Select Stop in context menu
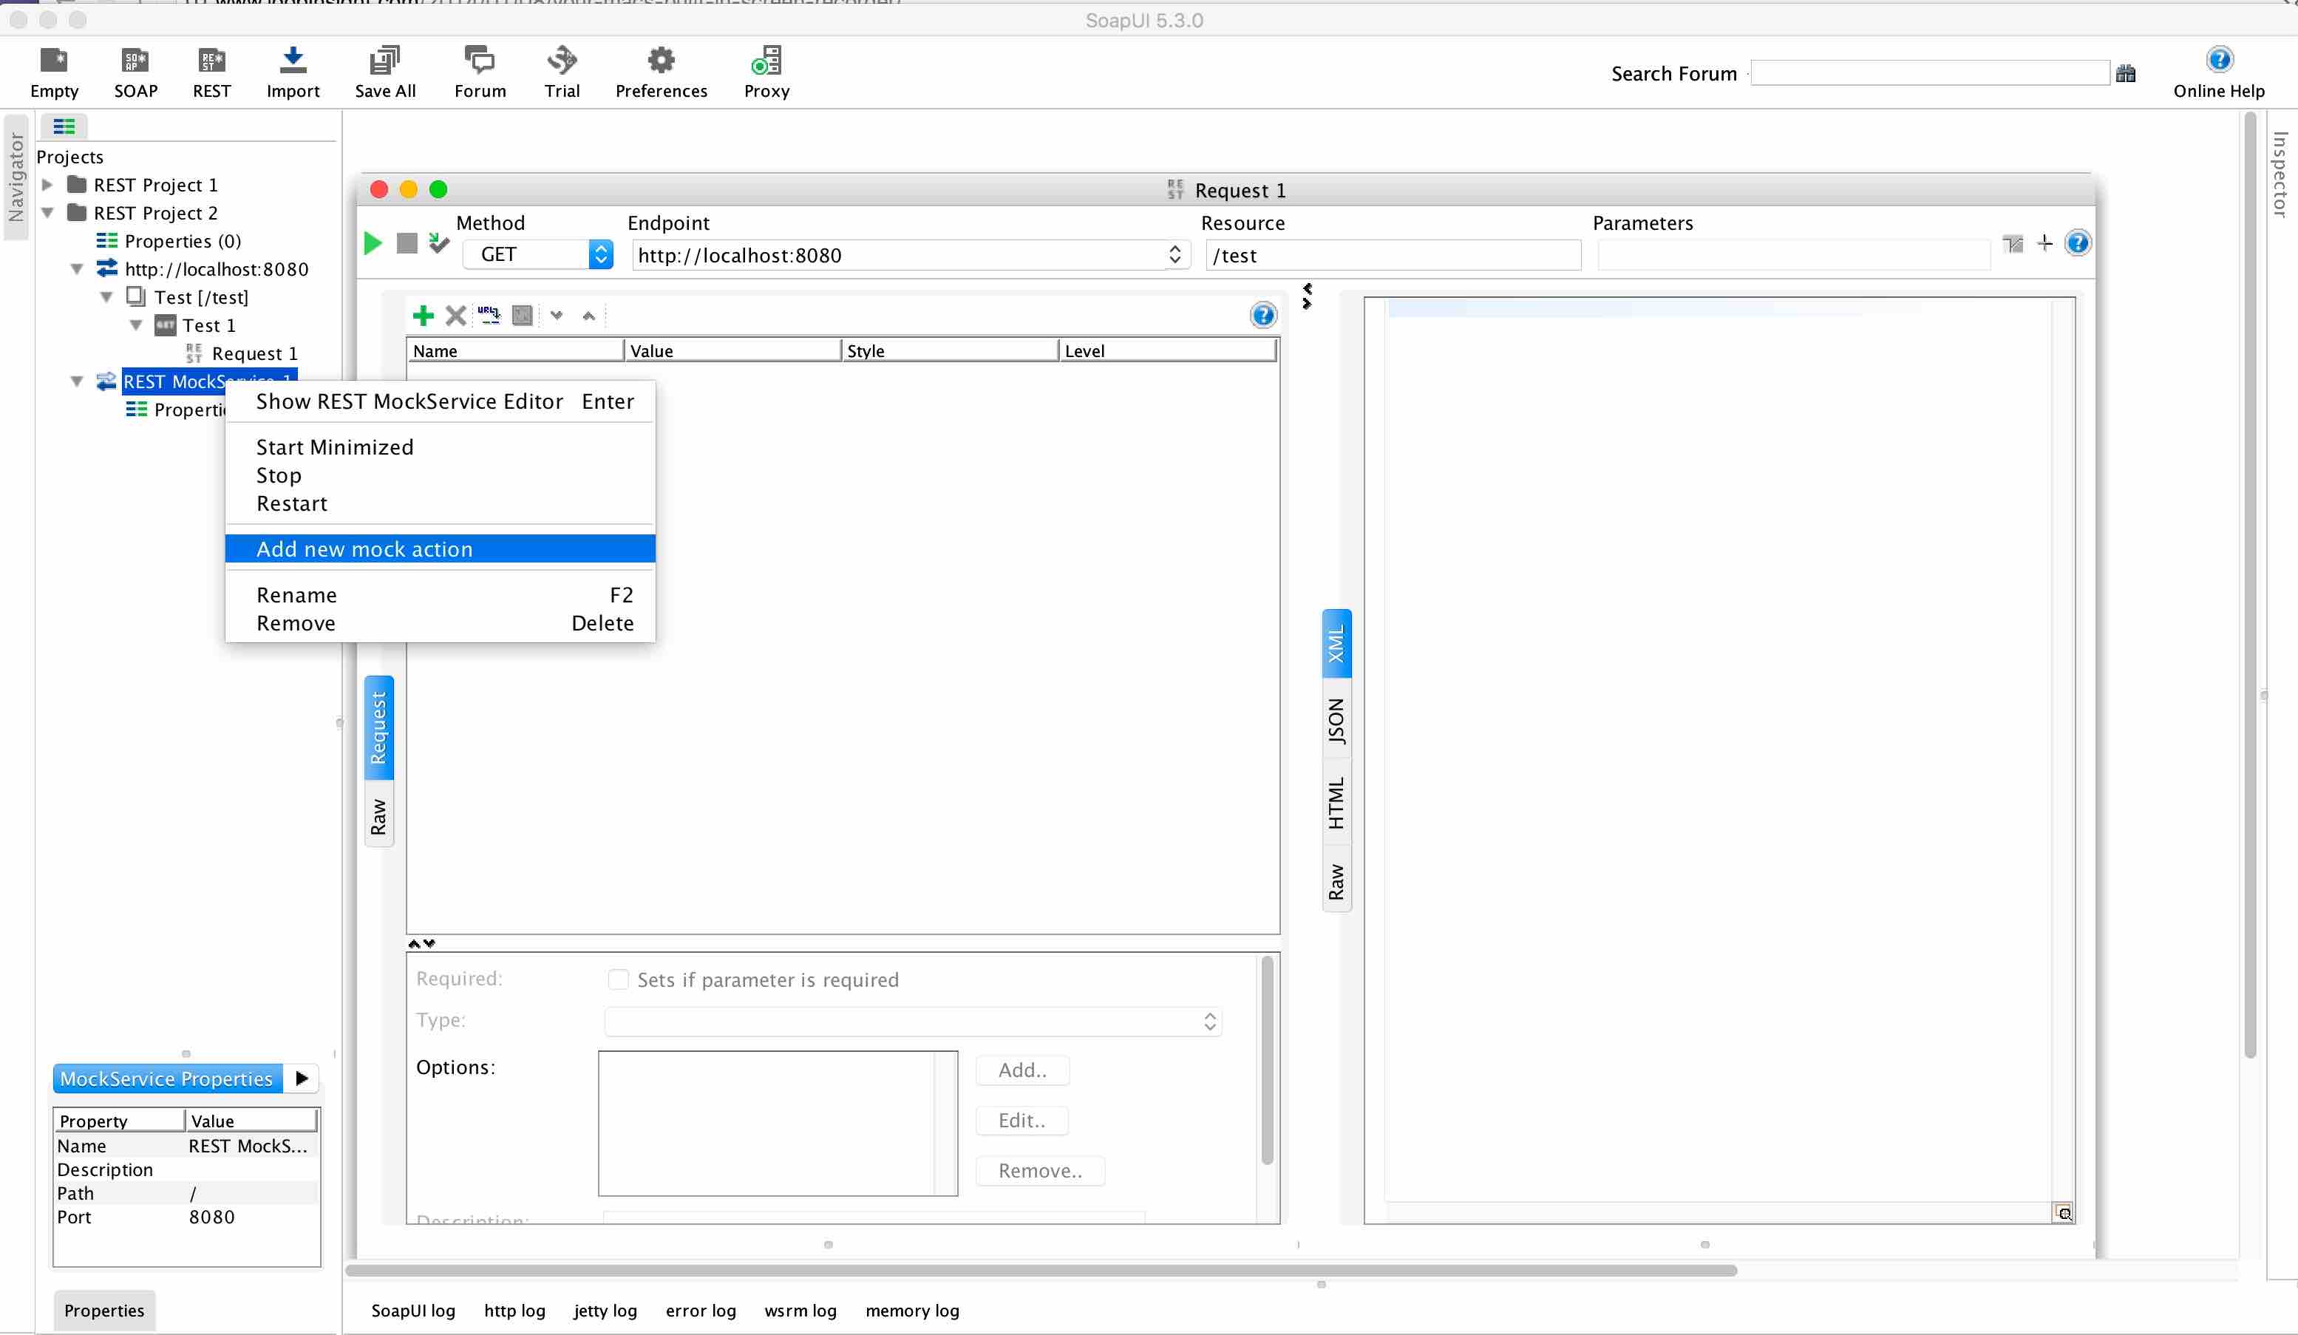 [440, 475]
